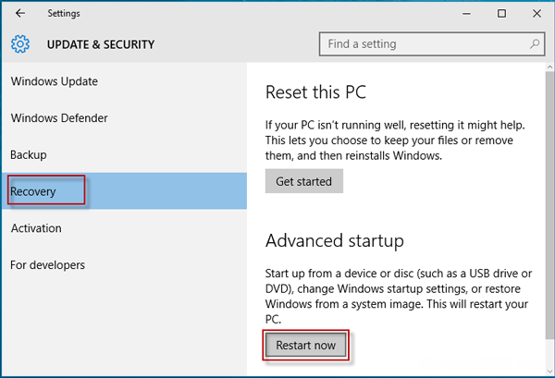Minimize the Settings window
Image resolution: width=555 pixels, height=378 pixels.
click(x=466, y=14)
